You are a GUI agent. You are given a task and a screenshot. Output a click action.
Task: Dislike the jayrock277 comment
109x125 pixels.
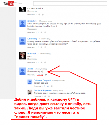pyautogui.click(x=45, y=32)
